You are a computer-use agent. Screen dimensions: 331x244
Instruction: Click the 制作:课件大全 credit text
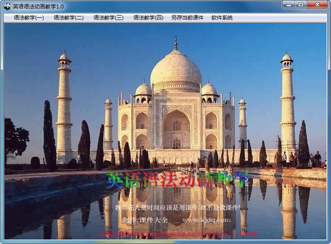pos(145,220)
